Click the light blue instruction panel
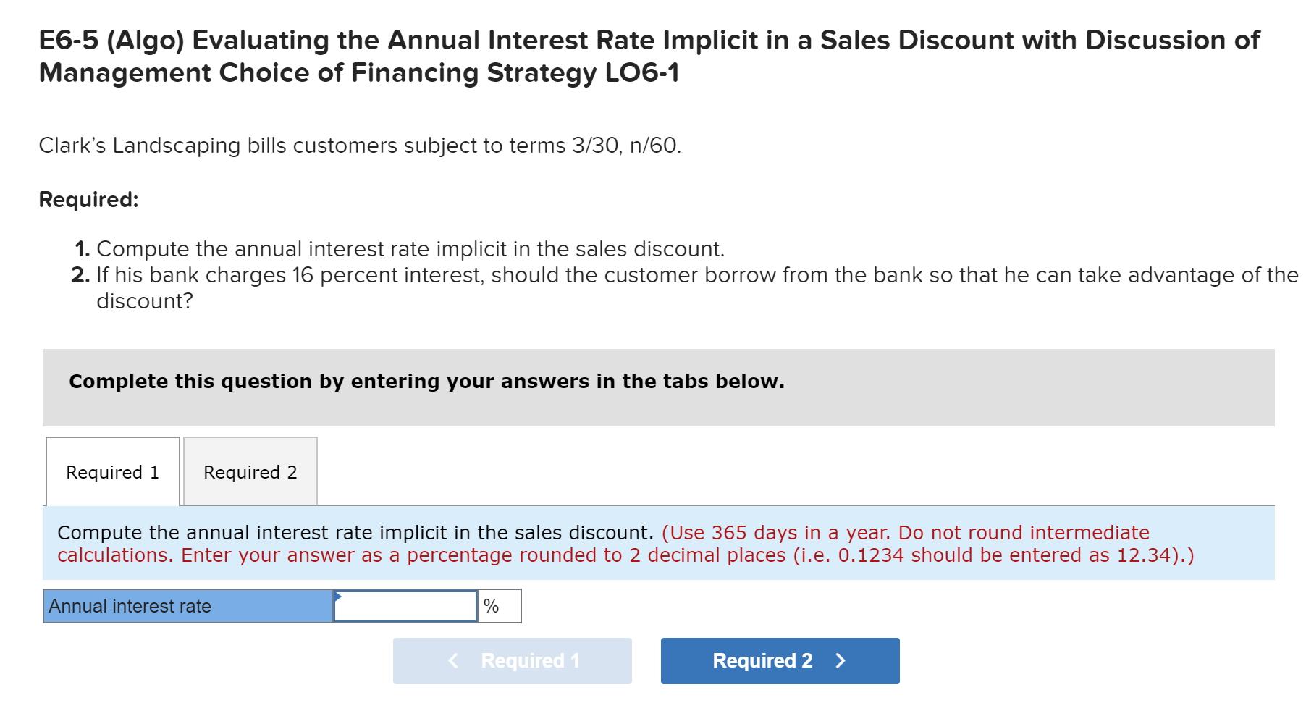 (652, 544)
